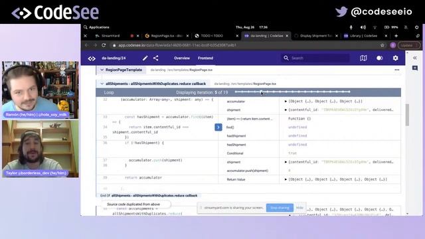This screenshot has height=239, width=425.
Task: Select current iteration dot on loop slider
Action: click(x=261, y=92)
